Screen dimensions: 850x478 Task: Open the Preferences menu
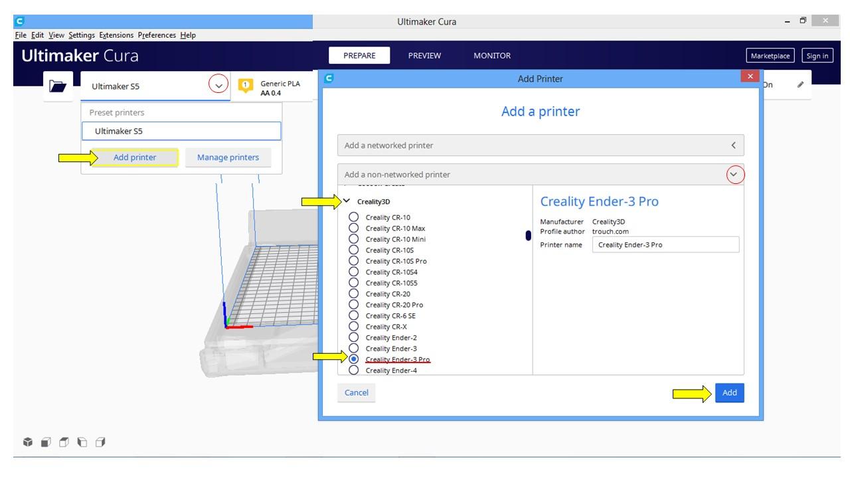[x=157, y=35]
